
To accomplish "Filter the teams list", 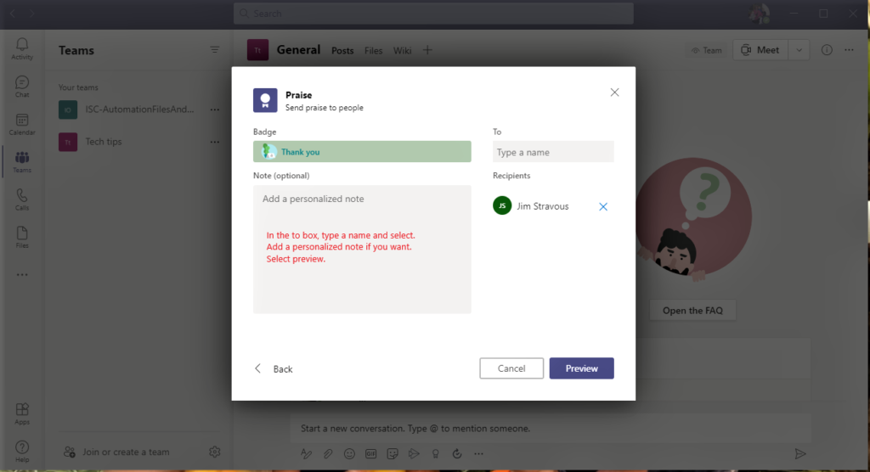I will click(215, 50).
